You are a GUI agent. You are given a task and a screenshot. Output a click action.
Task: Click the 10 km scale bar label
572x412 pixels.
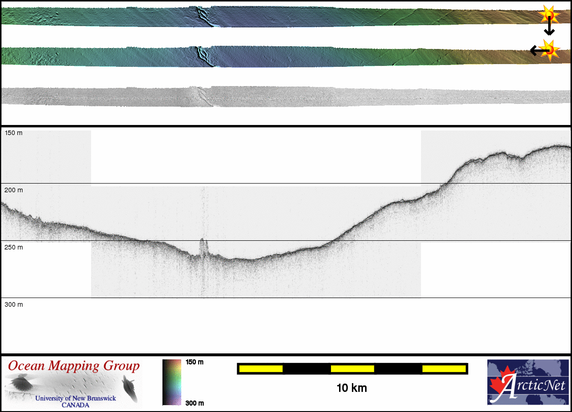(351, 388)
